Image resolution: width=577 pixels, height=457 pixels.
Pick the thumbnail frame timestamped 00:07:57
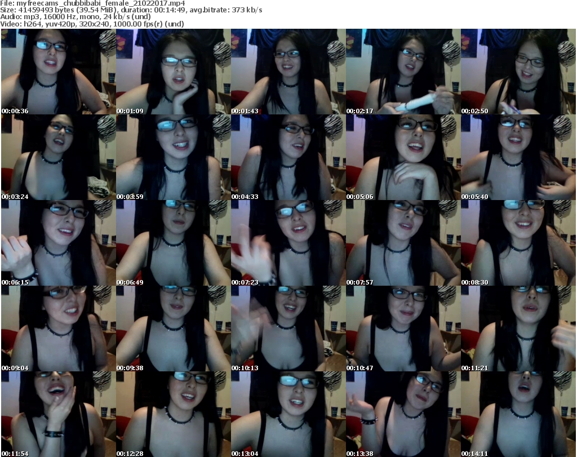403,243
